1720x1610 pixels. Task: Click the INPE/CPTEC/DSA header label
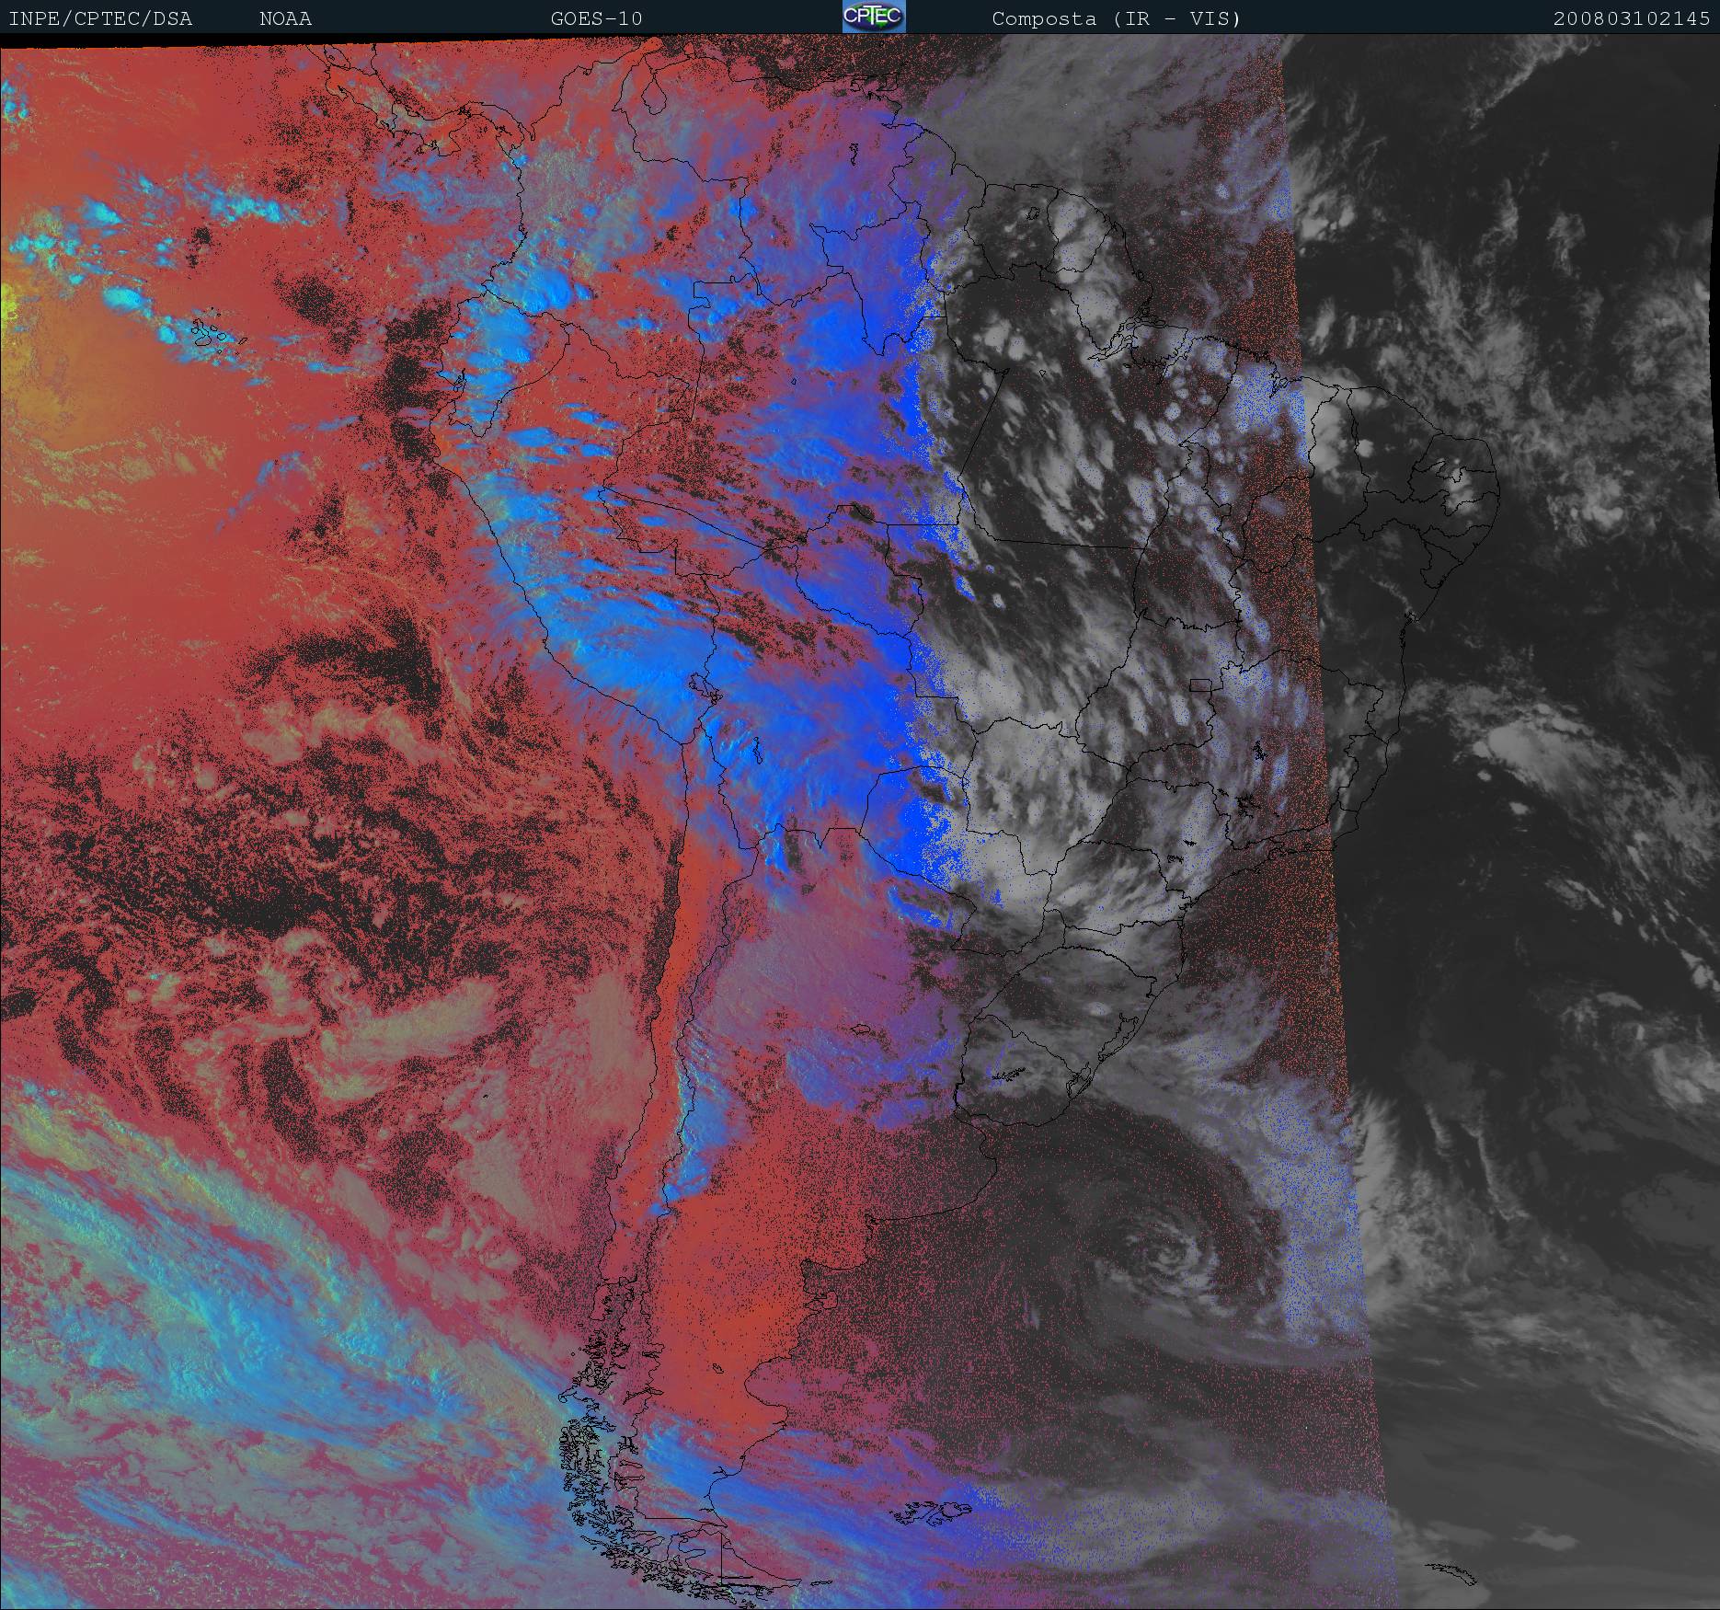click(100, 18)
